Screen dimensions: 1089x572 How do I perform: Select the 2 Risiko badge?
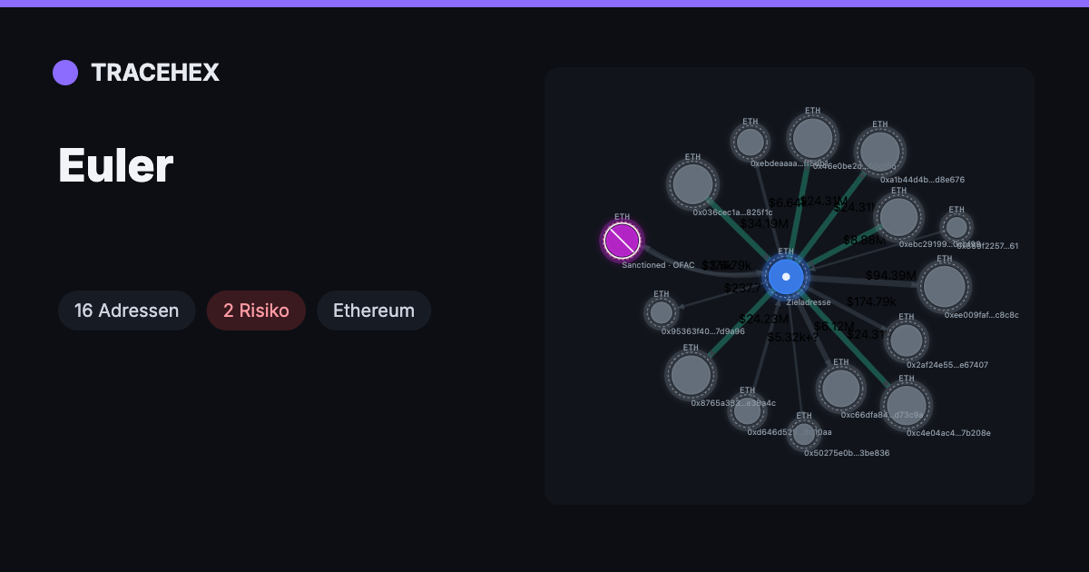256,311
